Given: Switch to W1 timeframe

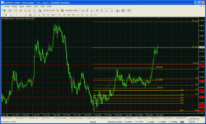Looking at the screenshot, I should click(x=91, y=15).
